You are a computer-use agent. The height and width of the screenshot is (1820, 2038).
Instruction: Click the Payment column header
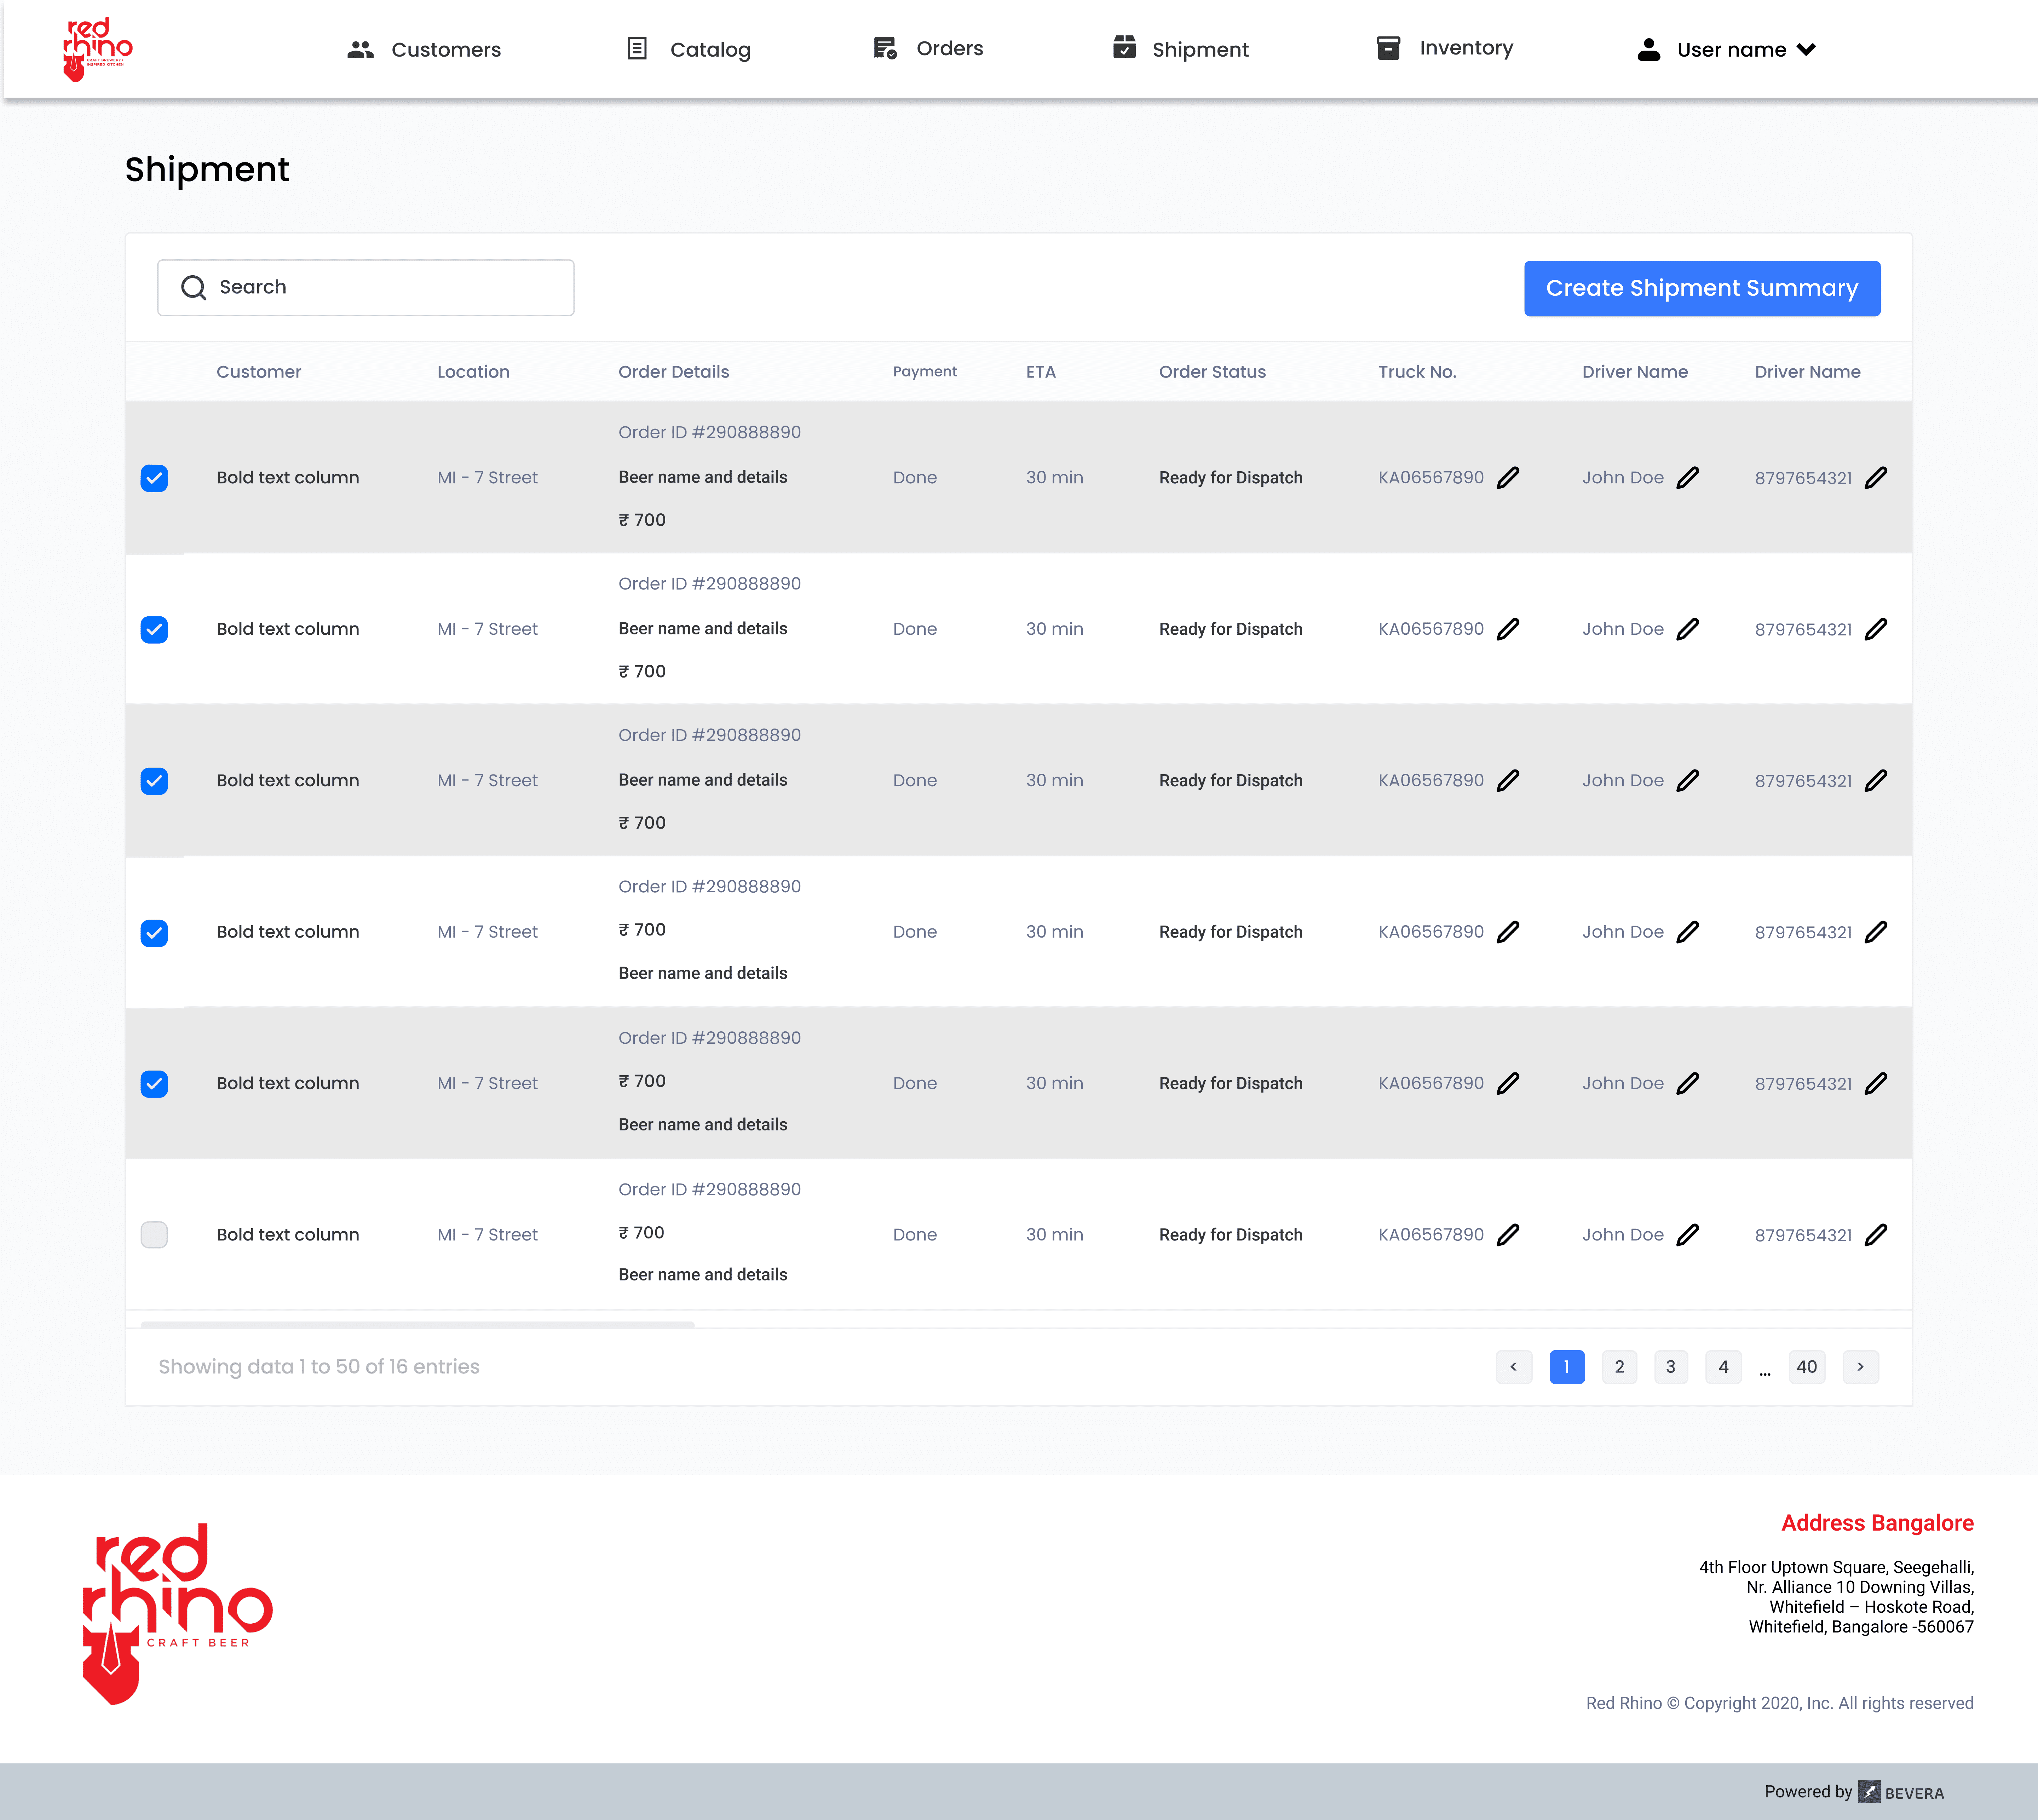coord(925,372)
